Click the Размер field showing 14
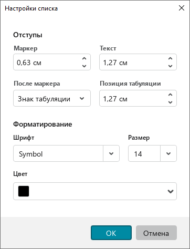 (144, 153)
